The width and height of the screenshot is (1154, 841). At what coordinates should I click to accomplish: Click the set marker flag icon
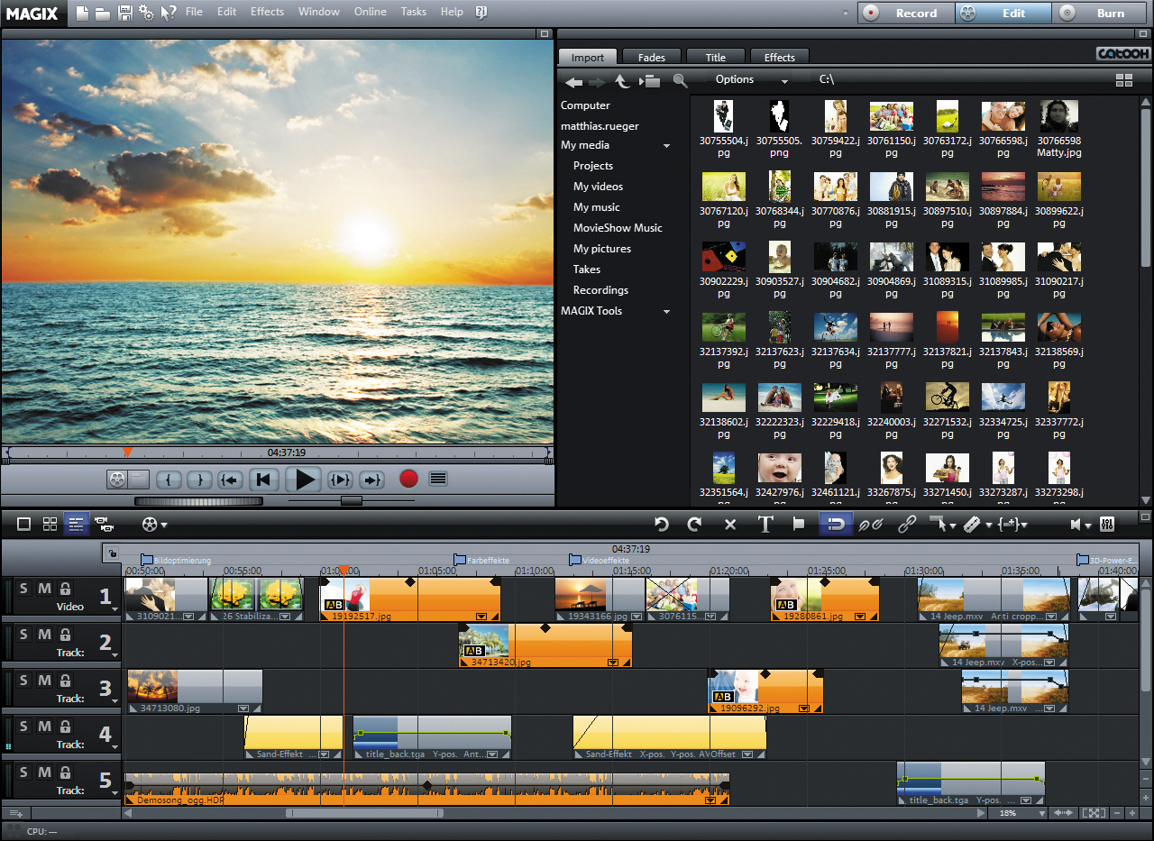[x=798, y=525]
